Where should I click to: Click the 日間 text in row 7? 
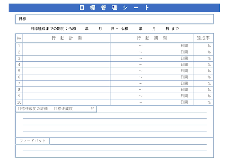click(x=184, y=83)
